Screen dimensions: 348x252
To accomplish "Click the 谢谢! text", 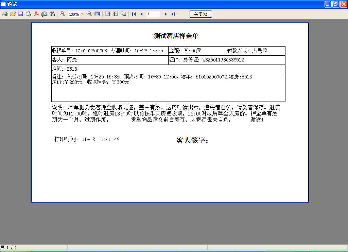I will (257, 120).
